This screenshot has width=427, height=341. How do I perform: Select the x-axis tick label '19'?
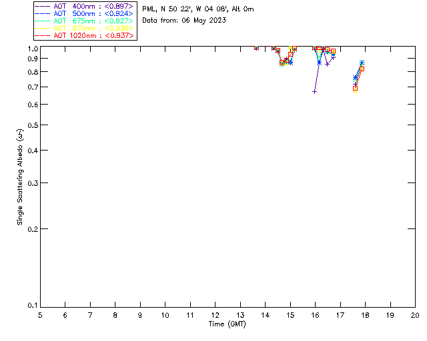pyautogui.click(x=390, y=315)
